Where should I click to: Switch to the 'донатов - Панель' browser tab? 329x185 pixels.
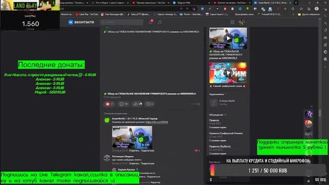74,3
